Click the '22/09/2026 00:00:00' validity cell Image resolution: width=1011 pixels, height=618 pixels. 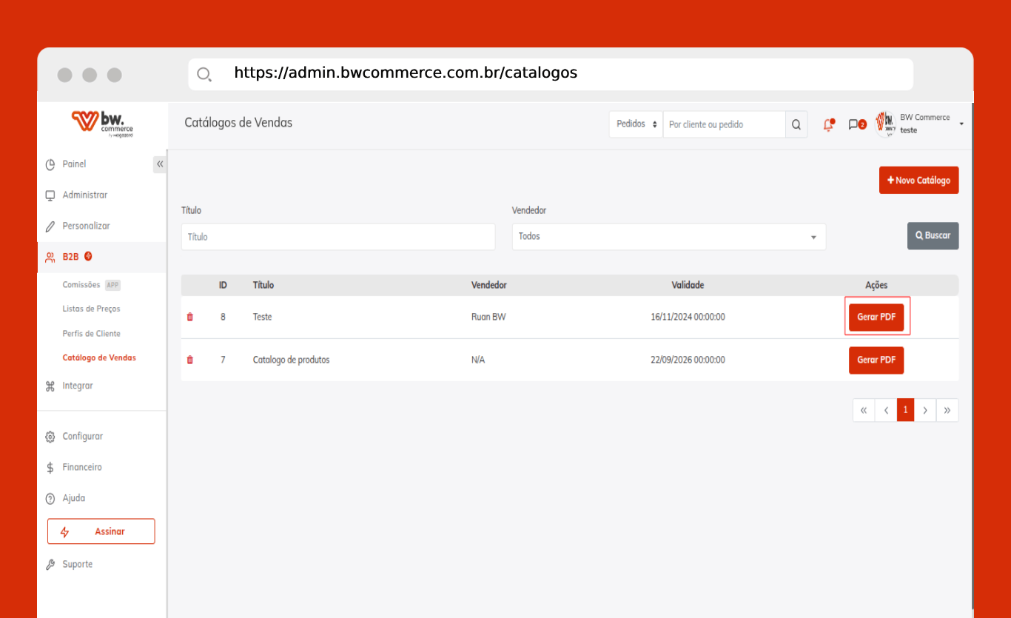[688, 360]
